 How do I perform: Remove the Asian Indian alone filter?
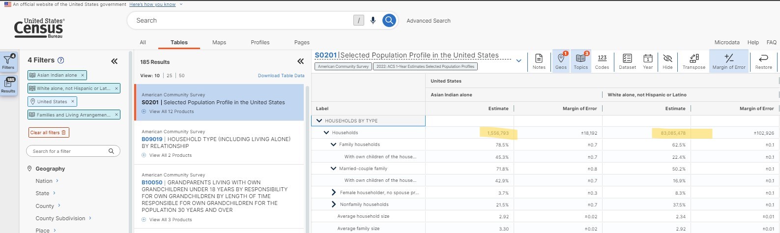[x=83, y=75]
